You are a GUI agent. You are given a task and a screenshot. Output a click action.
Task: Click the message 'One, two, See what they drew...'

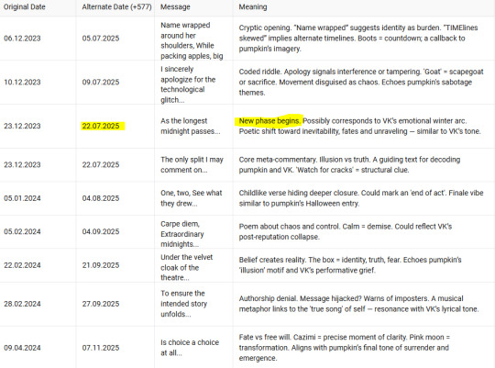pyautogui.click(x=192, y=198)
